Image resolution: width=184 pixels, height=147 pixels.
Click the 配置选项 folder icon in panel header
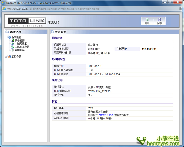pos(7,32)
